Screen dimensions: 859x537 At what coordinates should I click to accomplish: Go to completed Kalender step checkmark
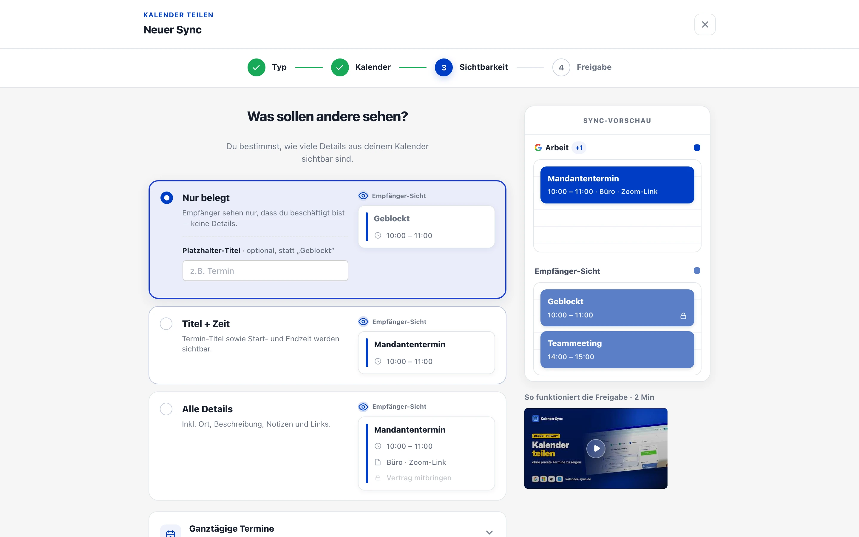tap(340, 67)
